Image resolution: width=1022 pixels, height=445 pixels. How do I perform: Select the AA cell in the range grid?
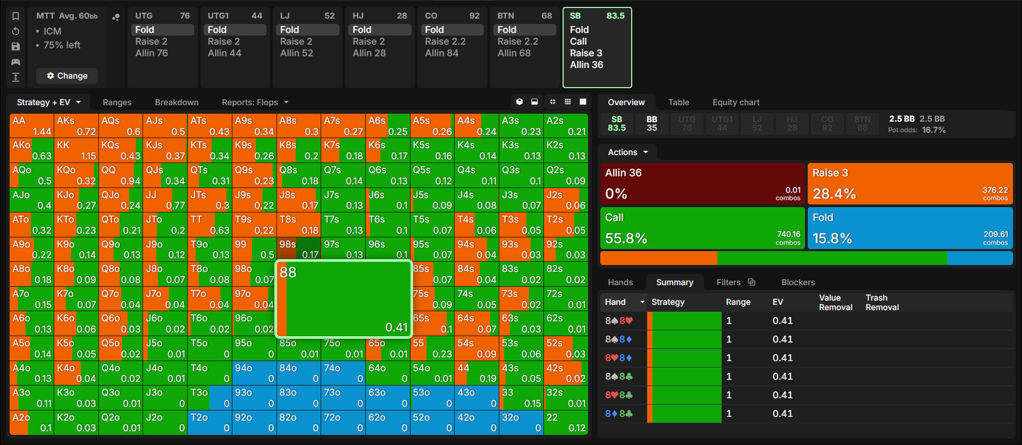[32, 126]
